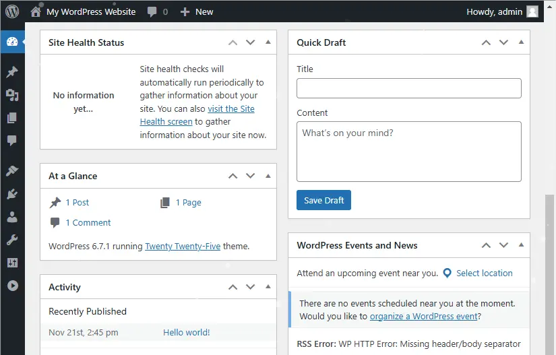The width and height of the screenshot is (556, 355).
Task: Open Appearance brush menu in sidebar
Action: coord(12,171)
